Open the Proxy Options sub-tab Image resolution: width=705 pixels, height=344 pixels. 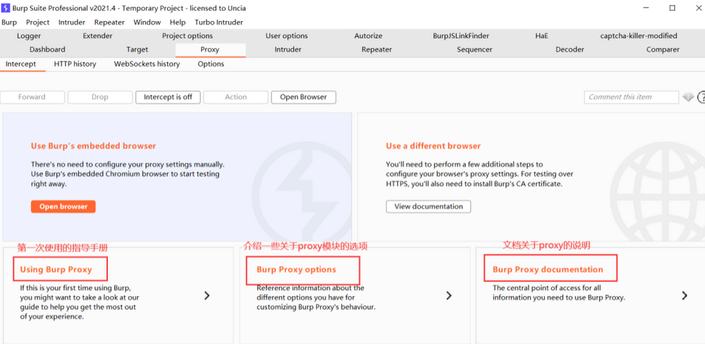click(x=211, y=64)
